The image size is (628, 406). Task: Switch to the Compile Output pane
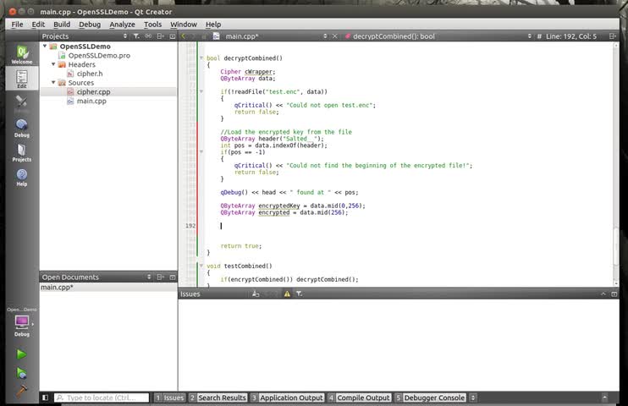(362, 398)
